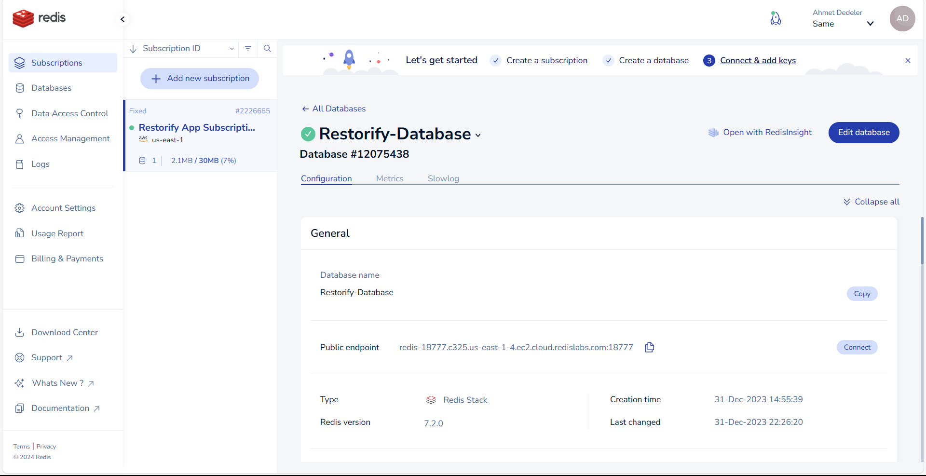The height and width of the screenshot is (476, 926).
Task: Copy the public endpoint using the clipboard icon
Action: coord(649,347)
